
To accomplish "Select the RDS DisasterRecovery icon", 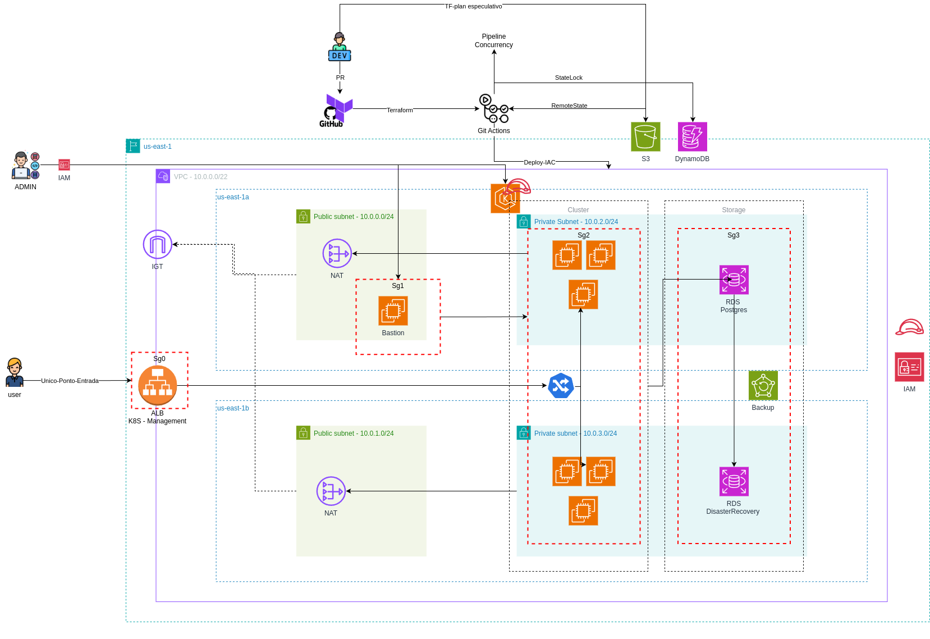I will pos(734,481).
